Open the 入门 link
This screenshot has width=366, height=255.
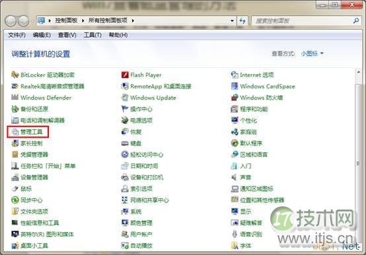tap(246, 166)
